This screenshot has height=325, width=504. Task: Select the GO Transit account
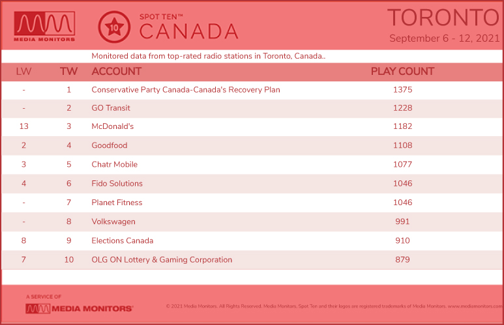tap(111, 108)
